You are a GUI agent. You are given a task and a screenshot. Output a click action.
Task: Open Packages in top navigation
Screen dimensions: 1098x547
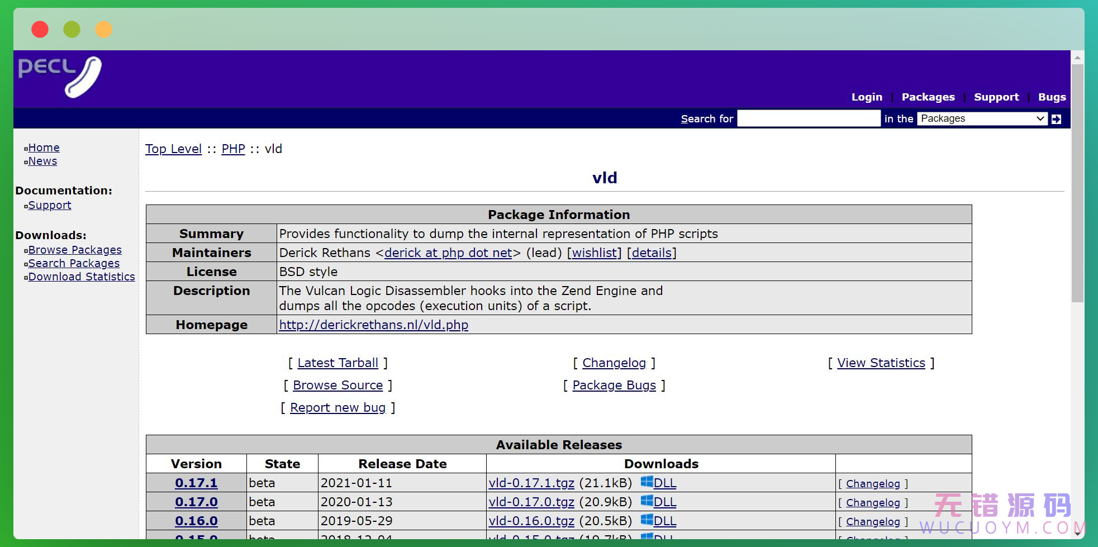[928, 97]
